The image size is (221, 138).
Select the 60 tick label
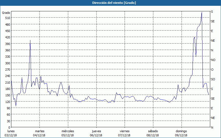point(8,115)
